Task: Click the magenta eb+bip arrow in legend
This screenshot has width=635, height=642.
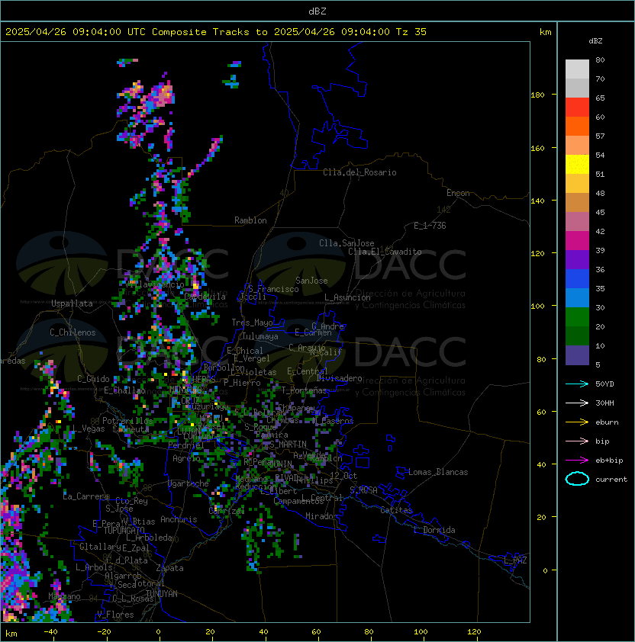Action: [577, 461]
